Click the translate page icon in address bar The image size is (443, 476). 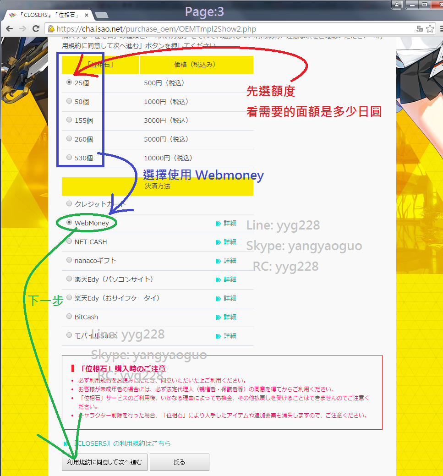pos(420,29)
